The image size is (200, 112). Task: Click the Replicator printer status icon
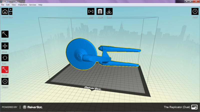194,107
